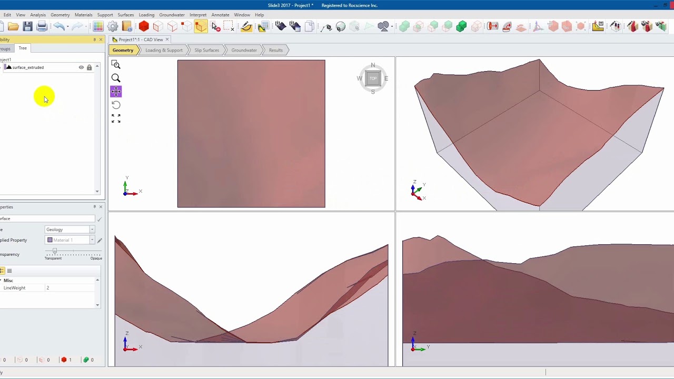Click the zoom extents arrows icon
Screen dimensions: 674x379
pyautogui.click(x=116, y=118)
